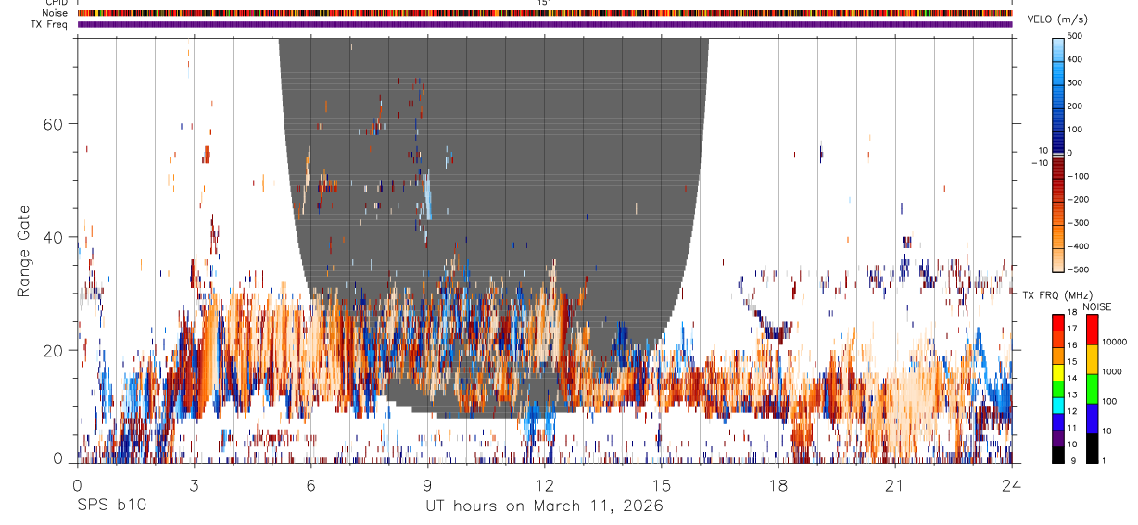Click the velocity colorbar label '400'
The height and width of the screenshot is (525, 1138).
(x=1077, y=59)
